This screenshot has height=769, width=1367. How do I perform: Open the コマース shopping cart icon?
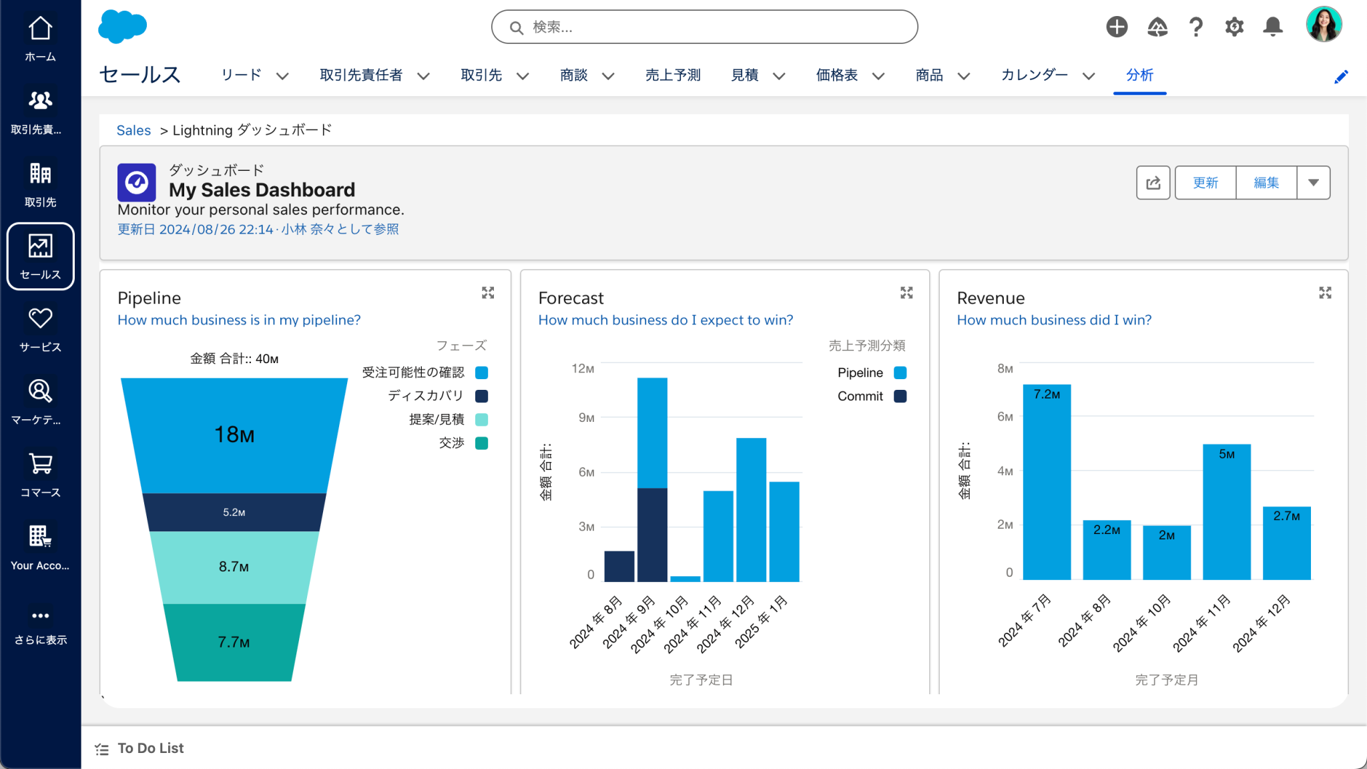point(40,463)
